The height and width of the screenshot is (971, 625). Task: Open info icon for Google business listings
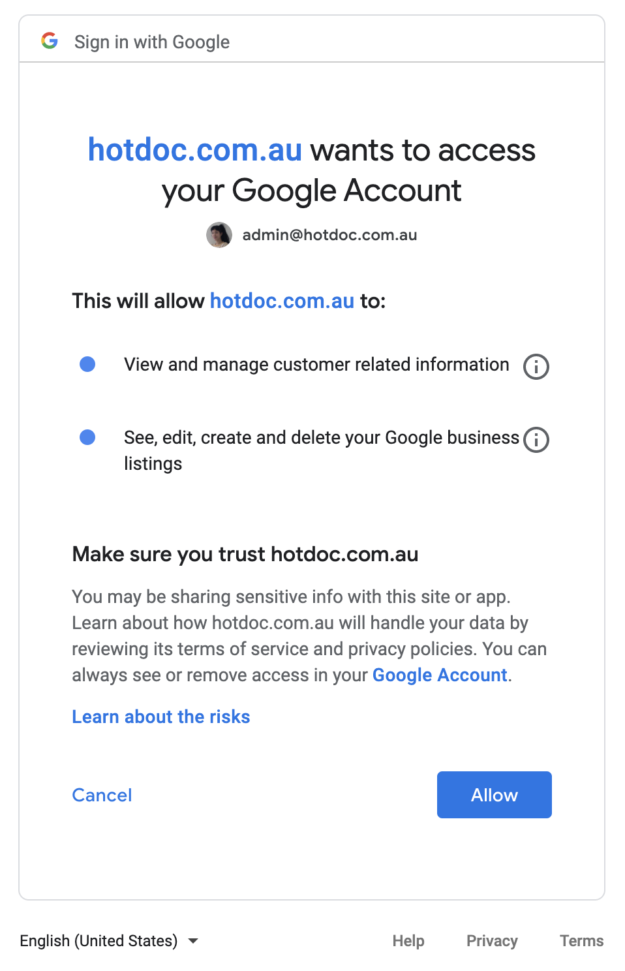[536, 440]
